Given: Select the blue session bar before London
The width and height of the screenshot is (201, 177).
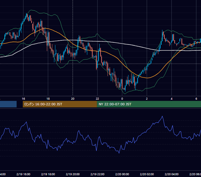Looking at the screenshot, I should [x=8, y=104].
